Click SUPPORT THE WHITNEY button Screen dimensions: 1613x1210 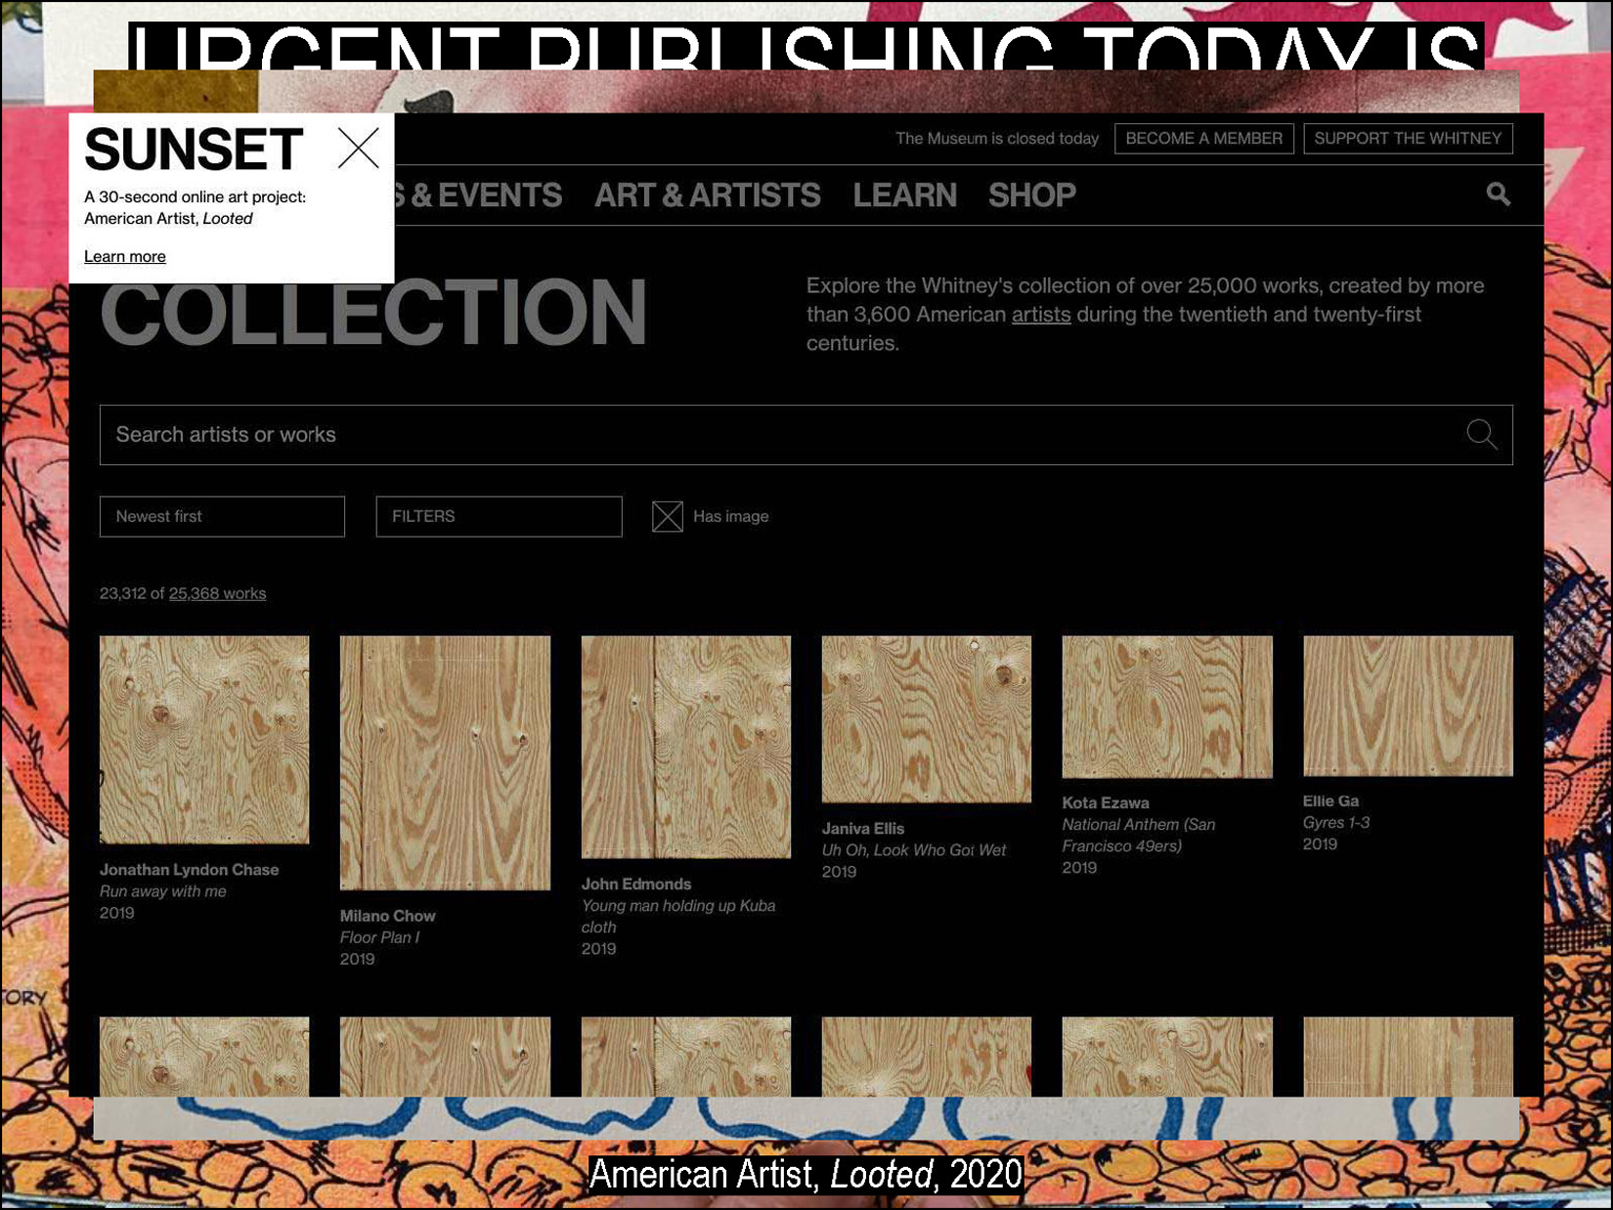click(x=1407, y=139)
